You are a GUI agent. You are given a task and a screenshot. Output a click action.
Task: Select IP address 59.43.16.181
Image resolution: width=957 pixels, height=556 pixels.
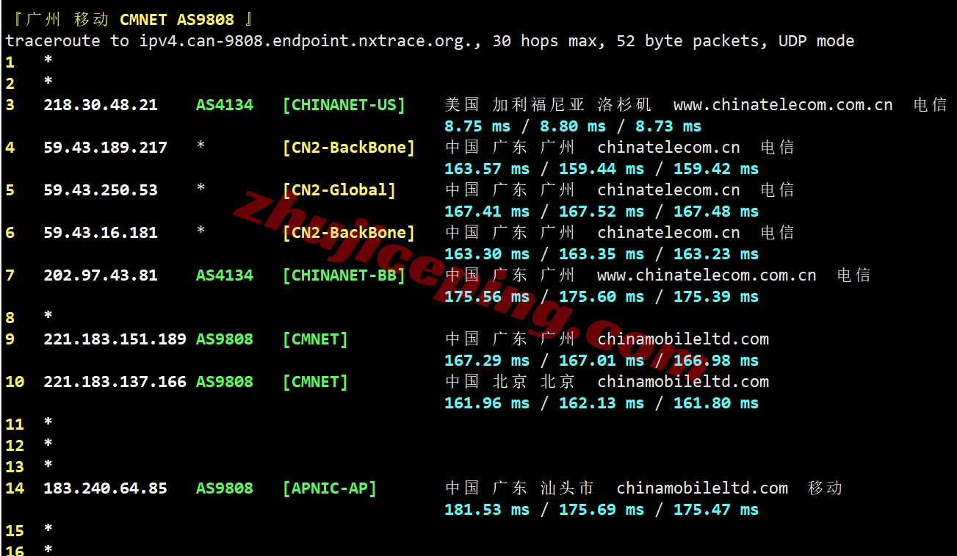tap(101, 233)
